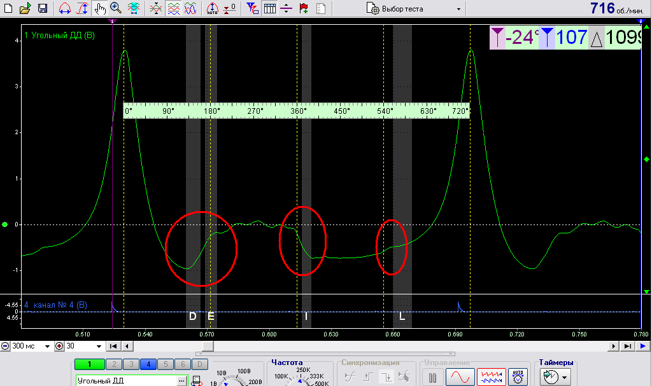Click the 716 об./мин. RPM readout
This screenshot has width=652, height=386.
tap(616, 8)
